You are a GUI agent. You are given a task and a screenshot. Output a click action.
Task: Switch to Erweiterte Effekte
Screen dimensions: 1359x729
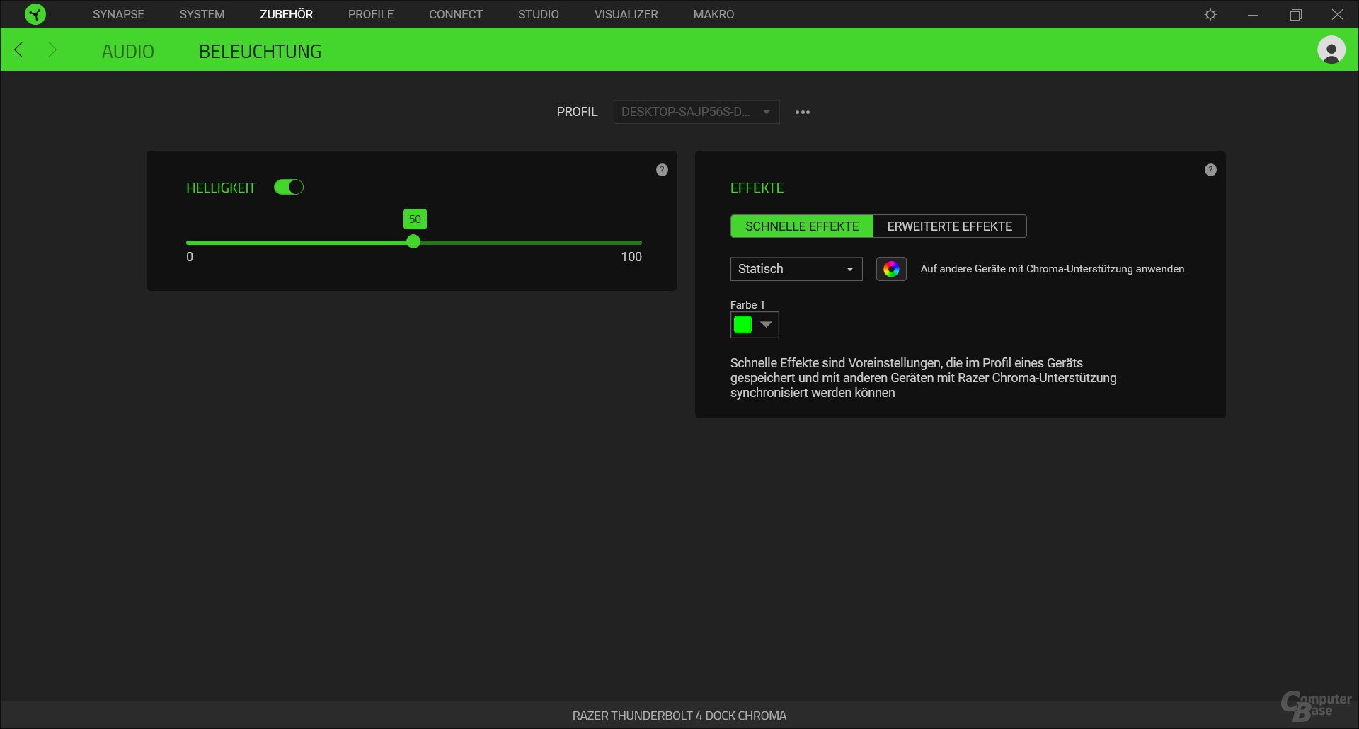tap(950, 226)
